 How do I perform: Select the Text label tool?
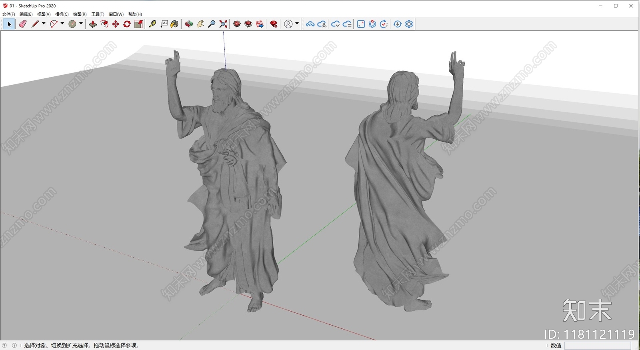pos(164,24)
